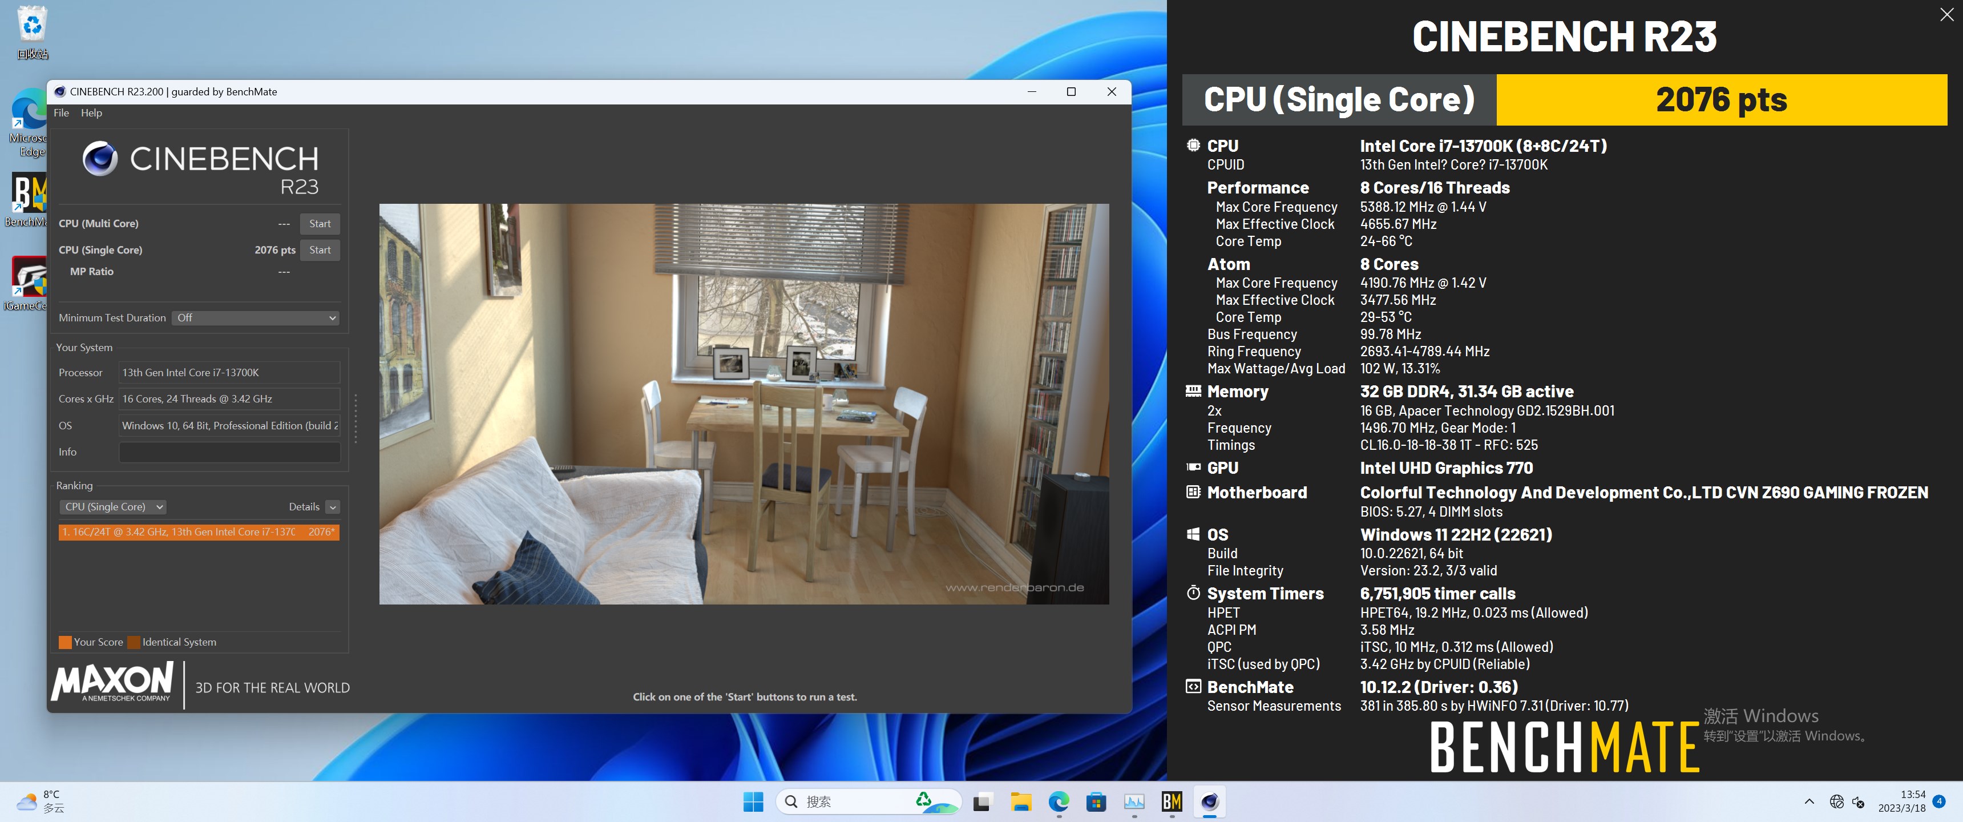Start the CPU Single Core test
This screenshot has height=822, width=1963.
[320, 249]
